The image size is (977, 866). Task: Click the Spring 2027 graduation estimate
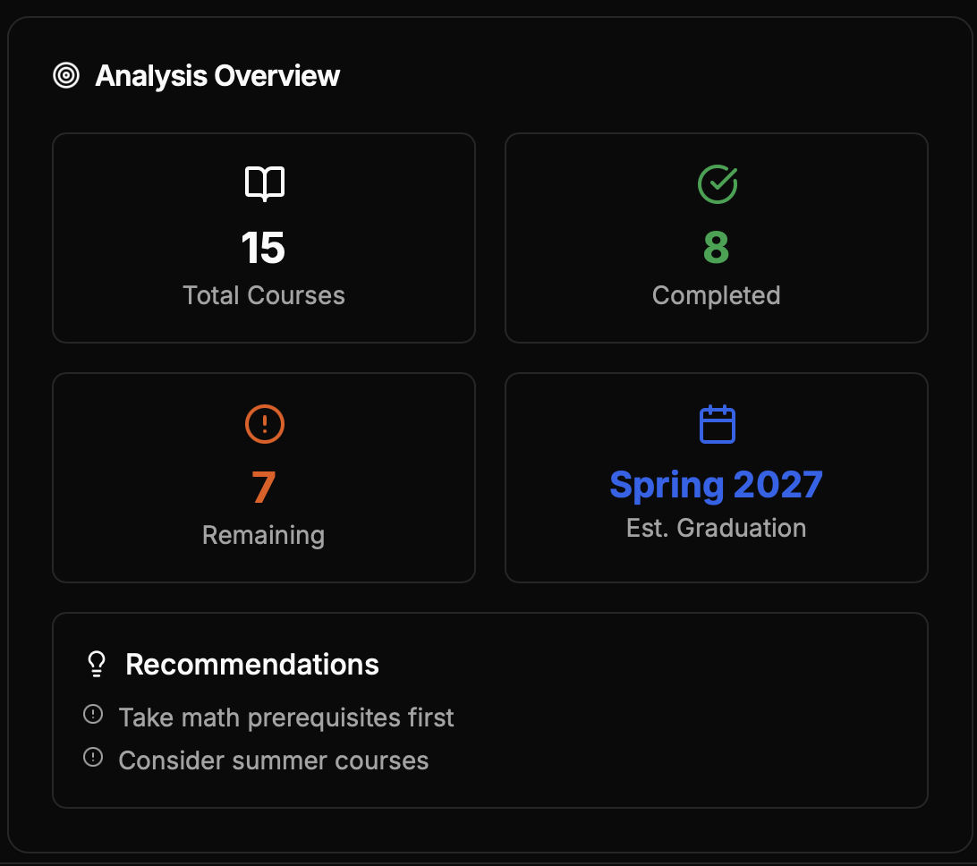click(717, 484)
